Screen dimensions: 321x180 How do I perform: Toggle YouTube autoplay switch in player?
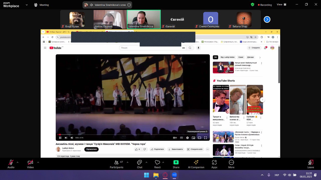(x=175, y=138)
